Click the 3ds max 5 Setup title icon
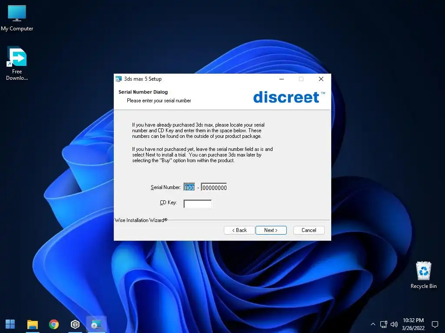 coord(119,79)
